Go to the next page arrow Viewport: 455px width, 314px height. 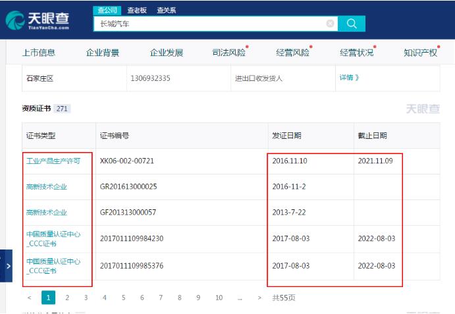259,298
